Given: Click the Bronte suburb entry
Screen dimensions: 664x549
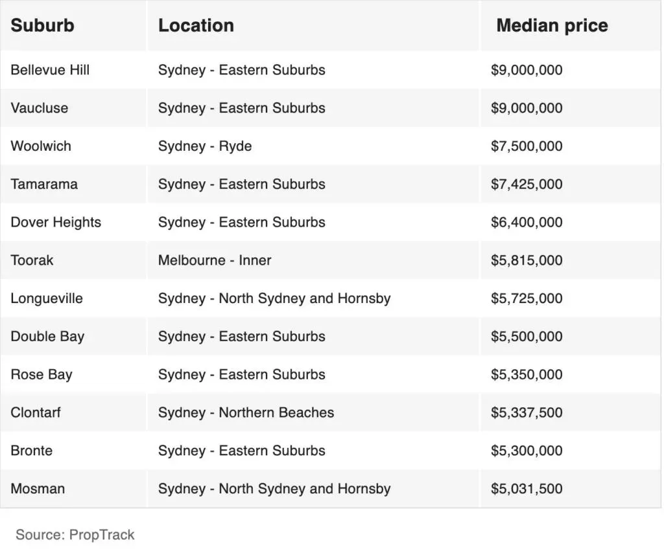Looking at the screenshot, I should (x=32, y=451).
